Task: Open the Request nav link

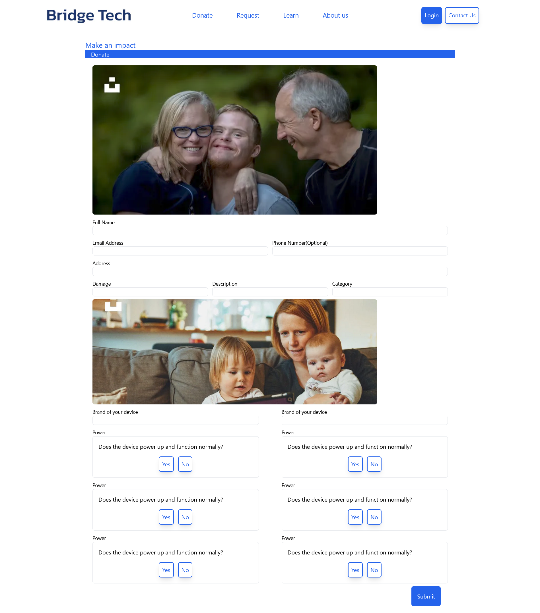Action: pos(248,15)
